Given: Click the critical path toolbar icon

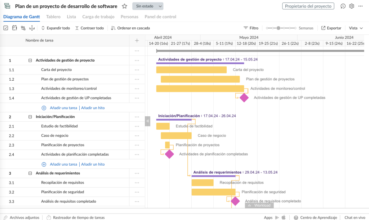Looking at the screenshot, I should (32, 28).
